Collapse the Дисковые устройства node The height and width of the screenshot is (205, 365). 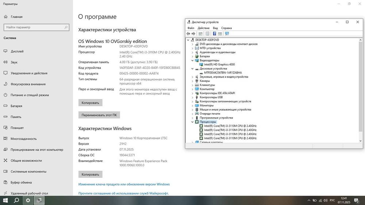click(x=192, y=69)
